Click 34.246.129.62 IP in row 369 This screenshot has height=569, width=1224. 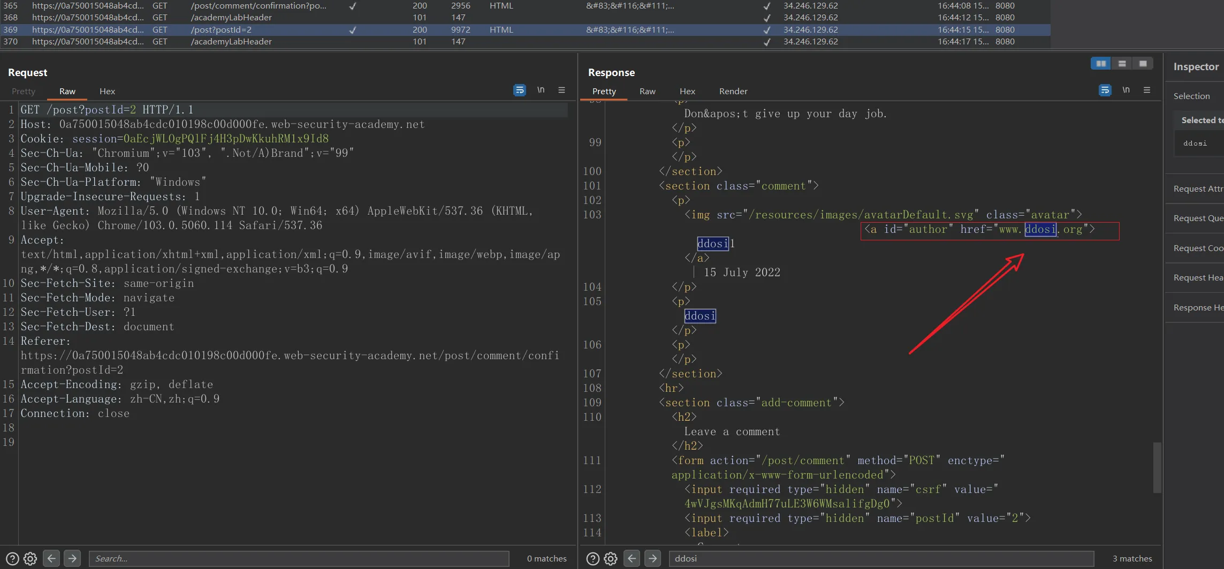811,29
